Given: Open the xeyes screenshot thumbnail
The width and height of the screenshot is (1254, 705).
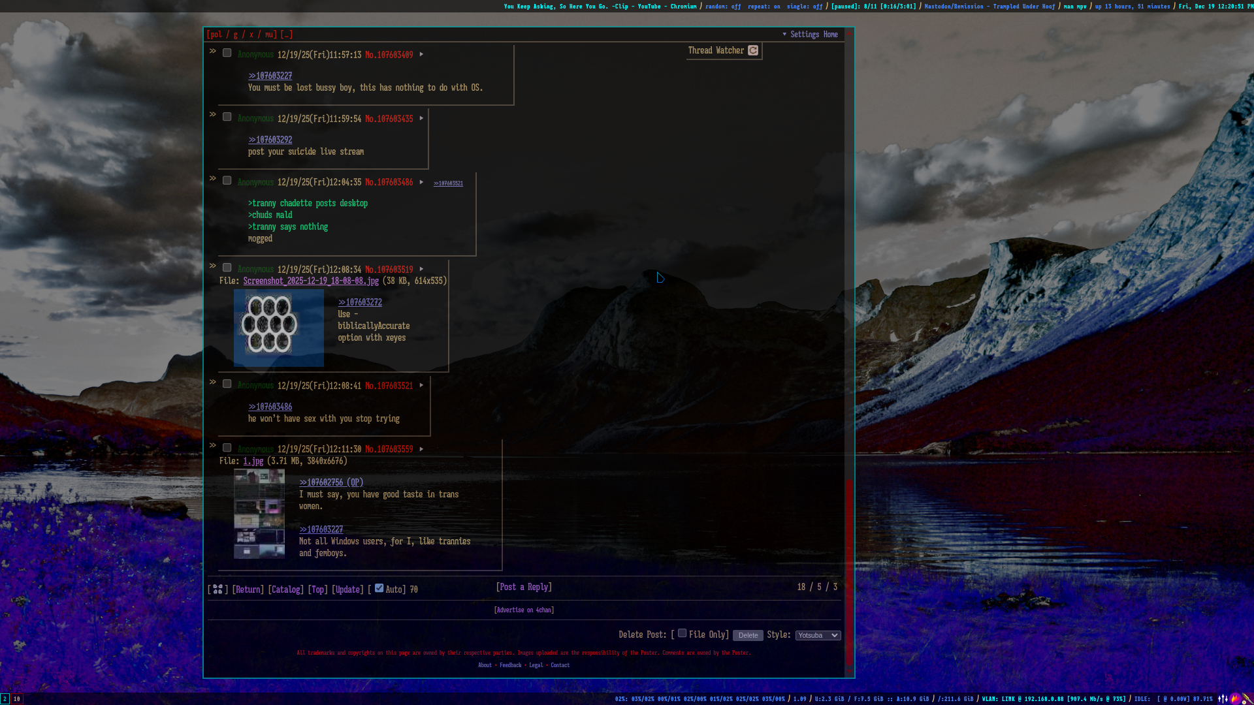Looking at the screenshot, I should [279, 328].
